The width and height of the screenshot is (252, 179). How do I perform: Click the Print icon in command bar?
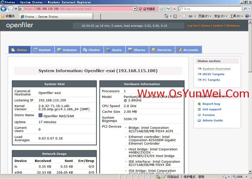click(x=191, y=16)
